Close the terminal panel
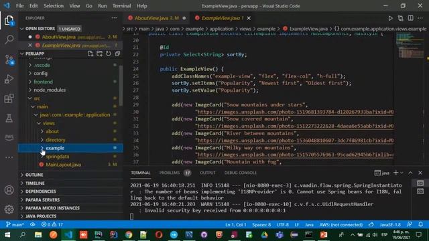Screen dimensions: 429x241 [x=420, y=173]
